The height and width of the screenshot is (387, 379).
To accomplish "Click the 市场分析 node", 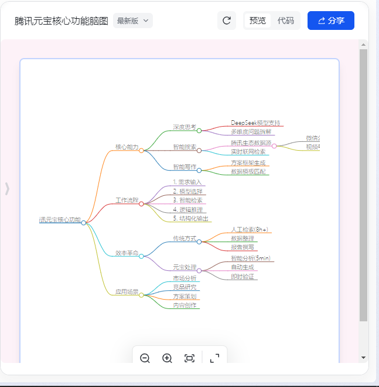I will point(185,278).
